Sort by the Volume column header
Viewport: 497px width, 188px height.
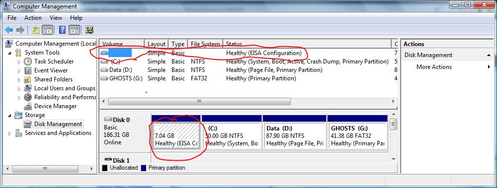coord(122,44)
